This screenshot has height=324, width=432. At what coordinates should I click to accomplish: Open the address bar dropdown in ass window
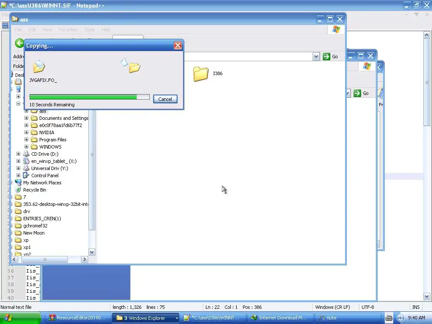pyautogui.click(x=316, y=57)
